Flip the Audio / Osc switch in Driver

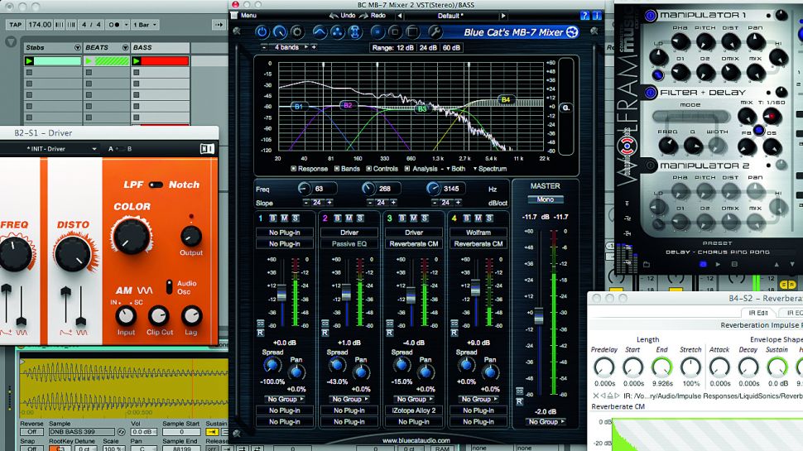[x=169, y=286]
